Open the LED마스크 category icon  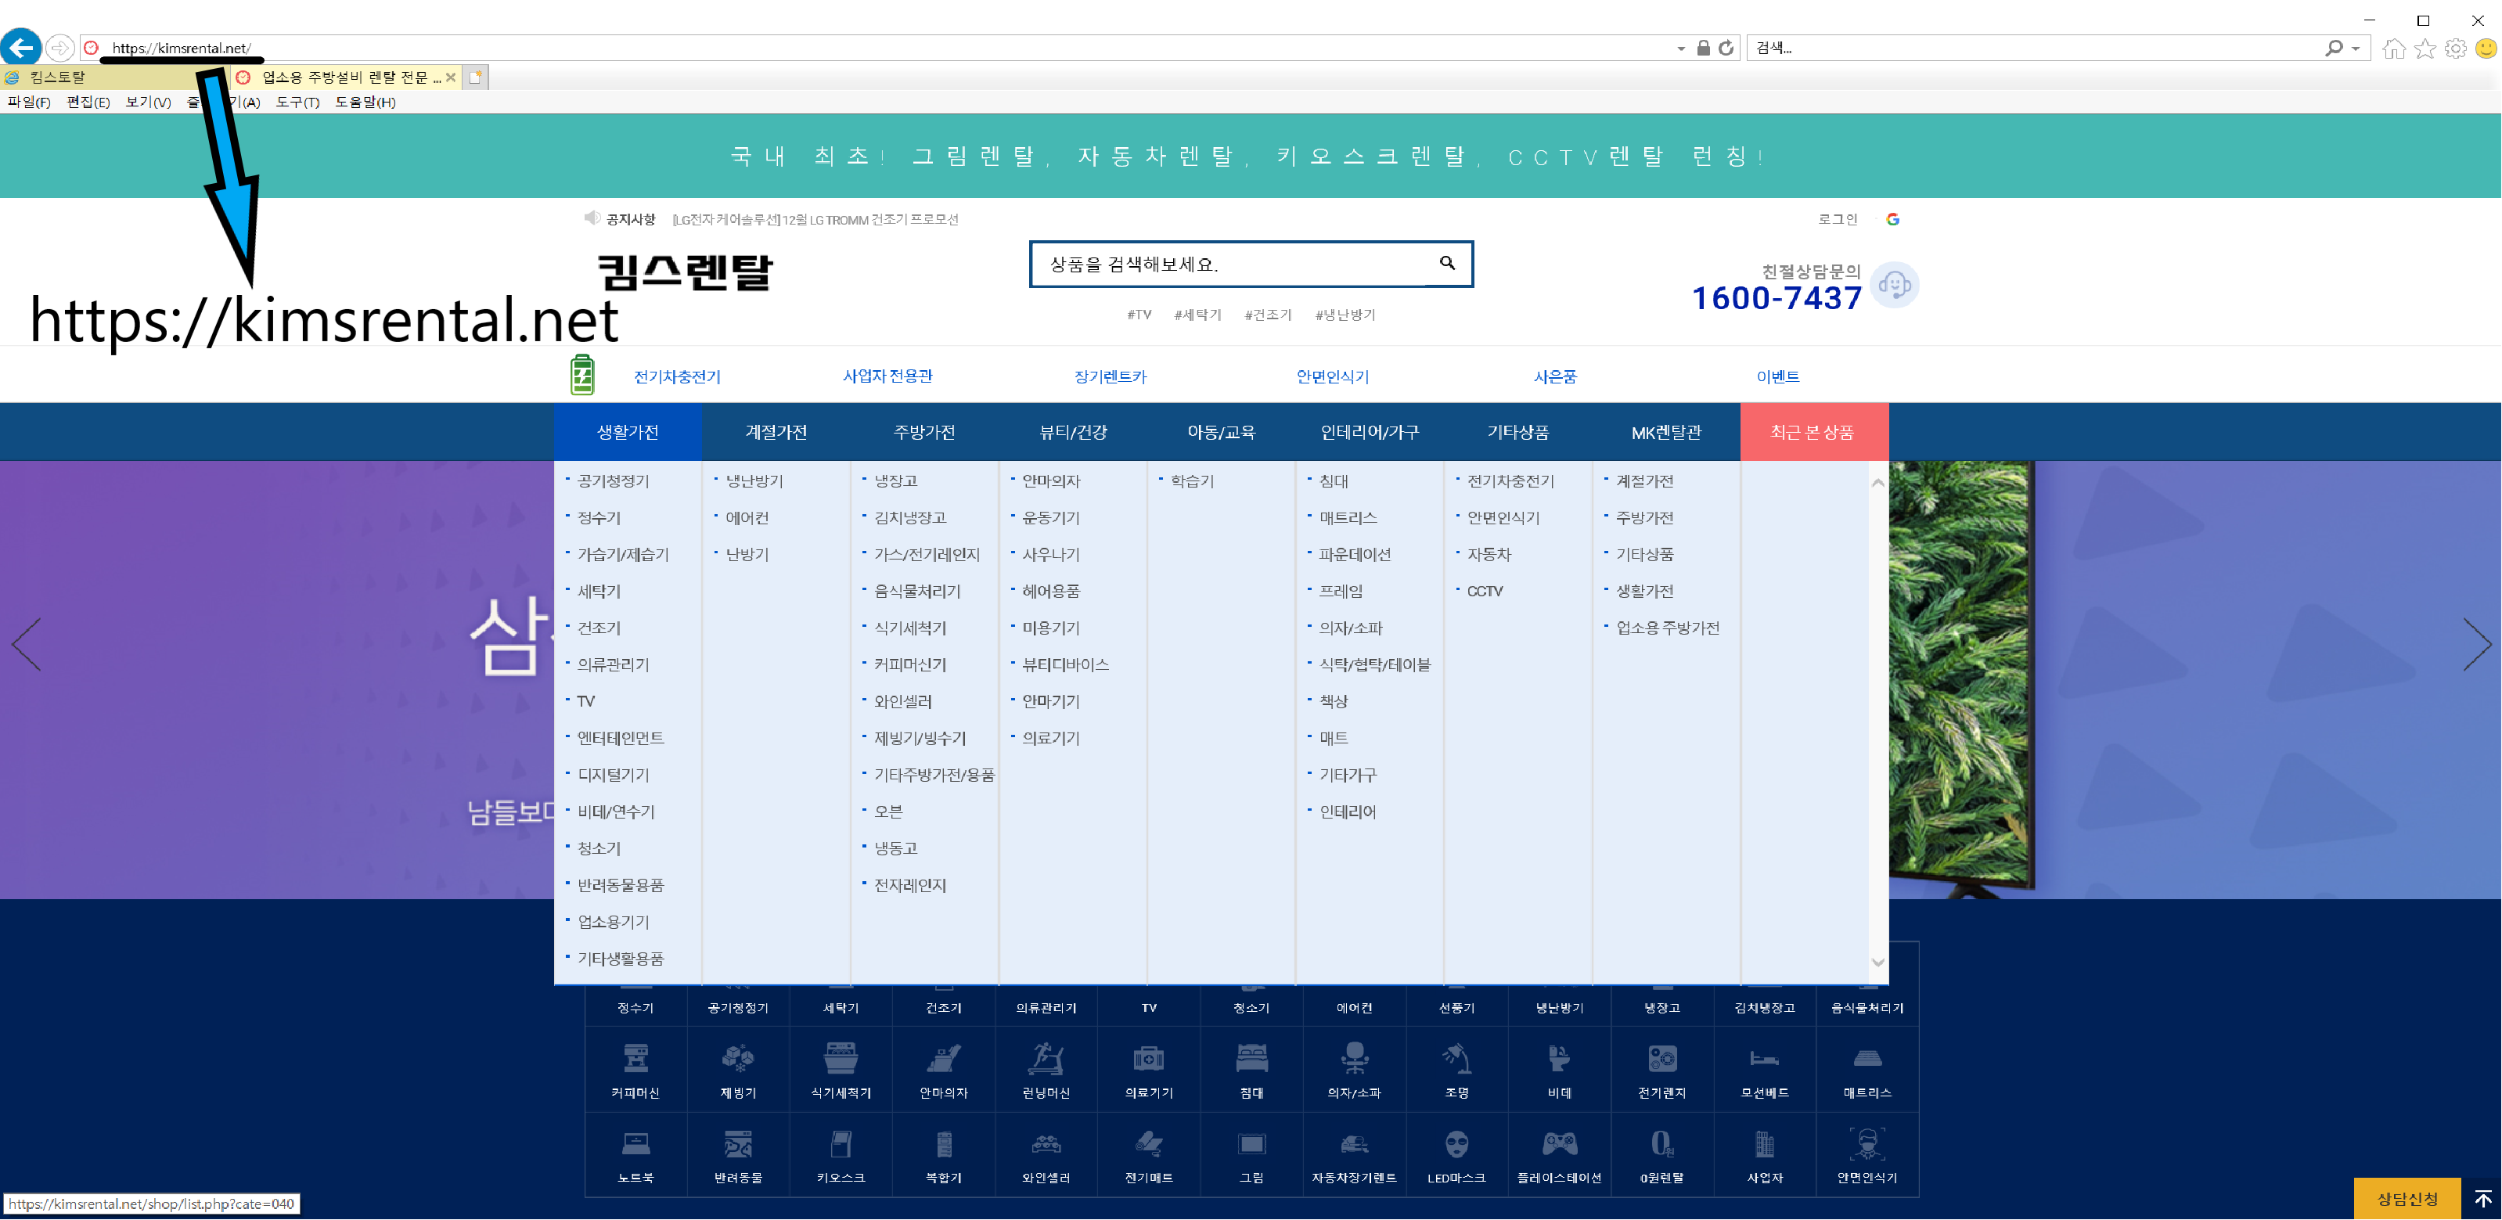pyautogui.click(x=1457, y=1143)
